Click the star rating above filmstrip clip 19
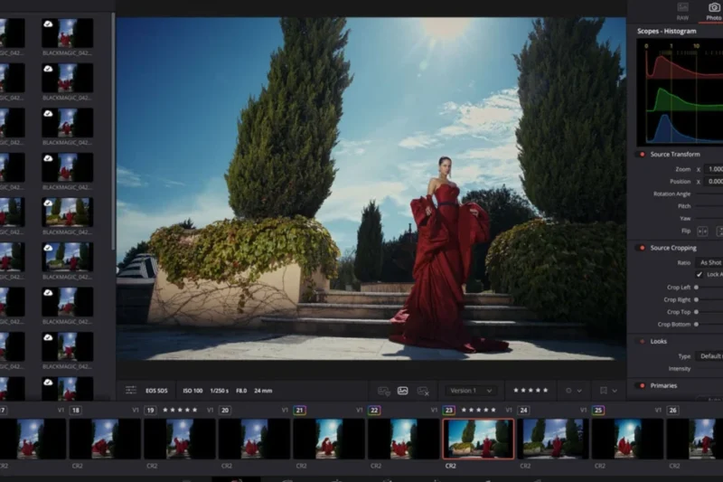 click(180, 410)
